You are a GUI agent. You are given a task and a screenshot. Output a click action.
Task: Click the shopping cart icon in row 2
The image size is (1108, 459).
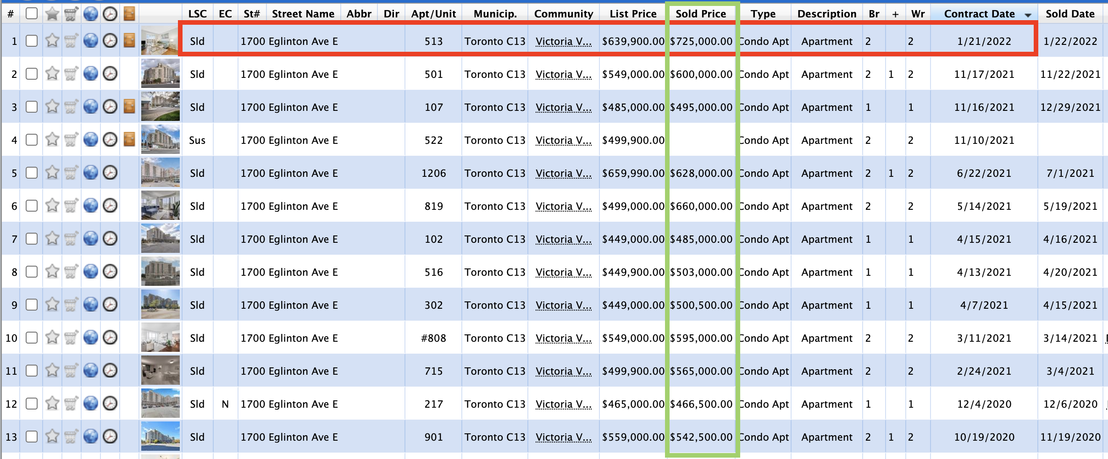[71, 74]
